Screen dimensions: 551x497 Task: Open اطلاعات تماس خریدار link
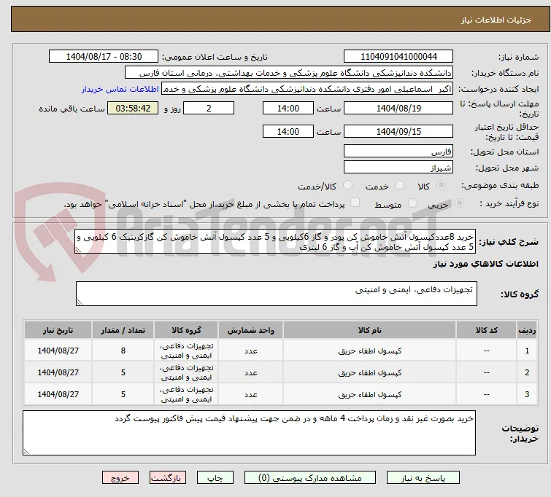[120, 89]
